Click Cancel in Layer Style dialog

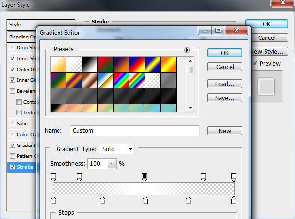click(269, 37)
